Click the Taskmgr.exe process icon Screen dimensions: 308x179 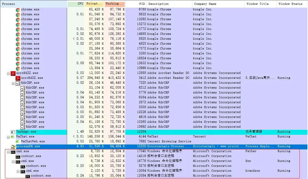point(13,132)
